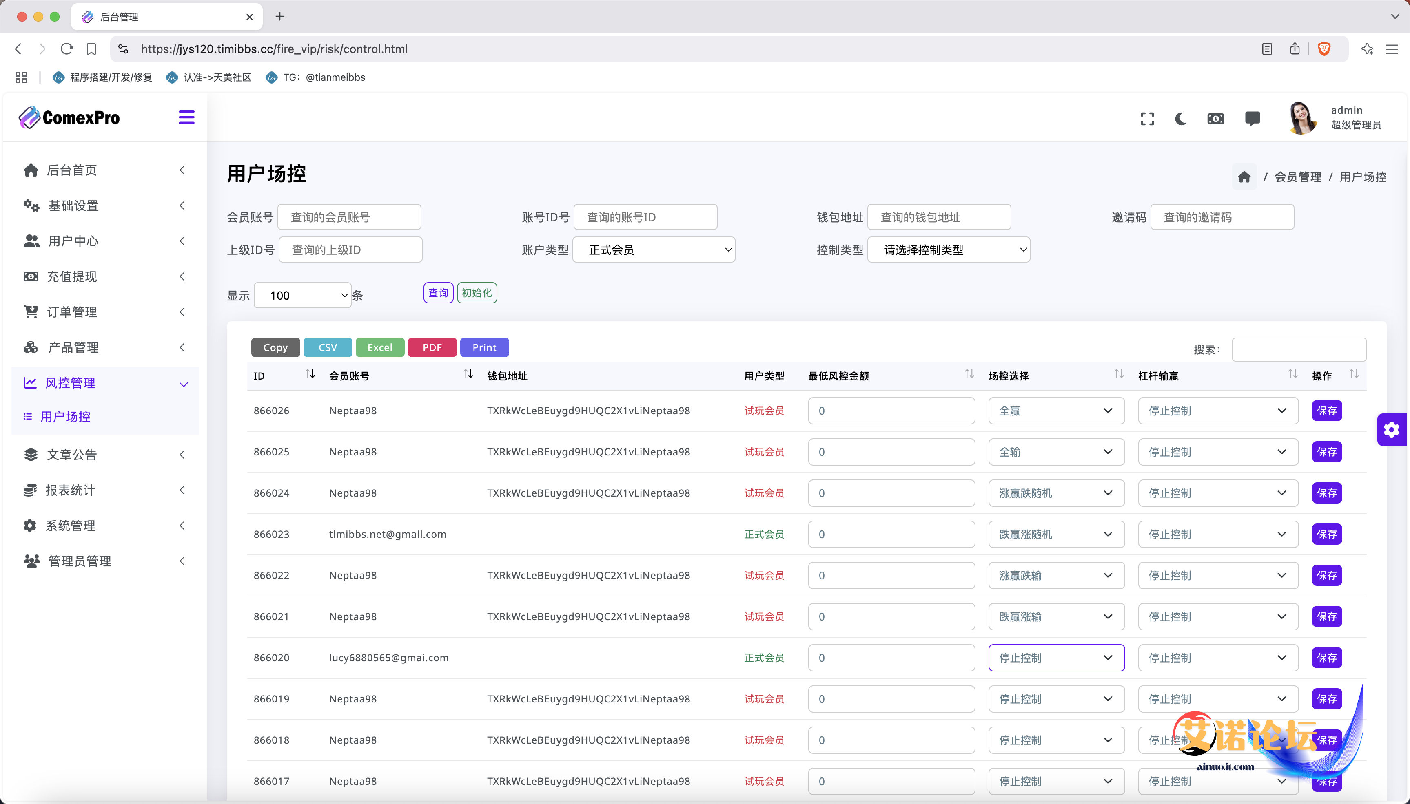Click the Print button
This screenshot has height=804, width=1410.
click(485, 347)
